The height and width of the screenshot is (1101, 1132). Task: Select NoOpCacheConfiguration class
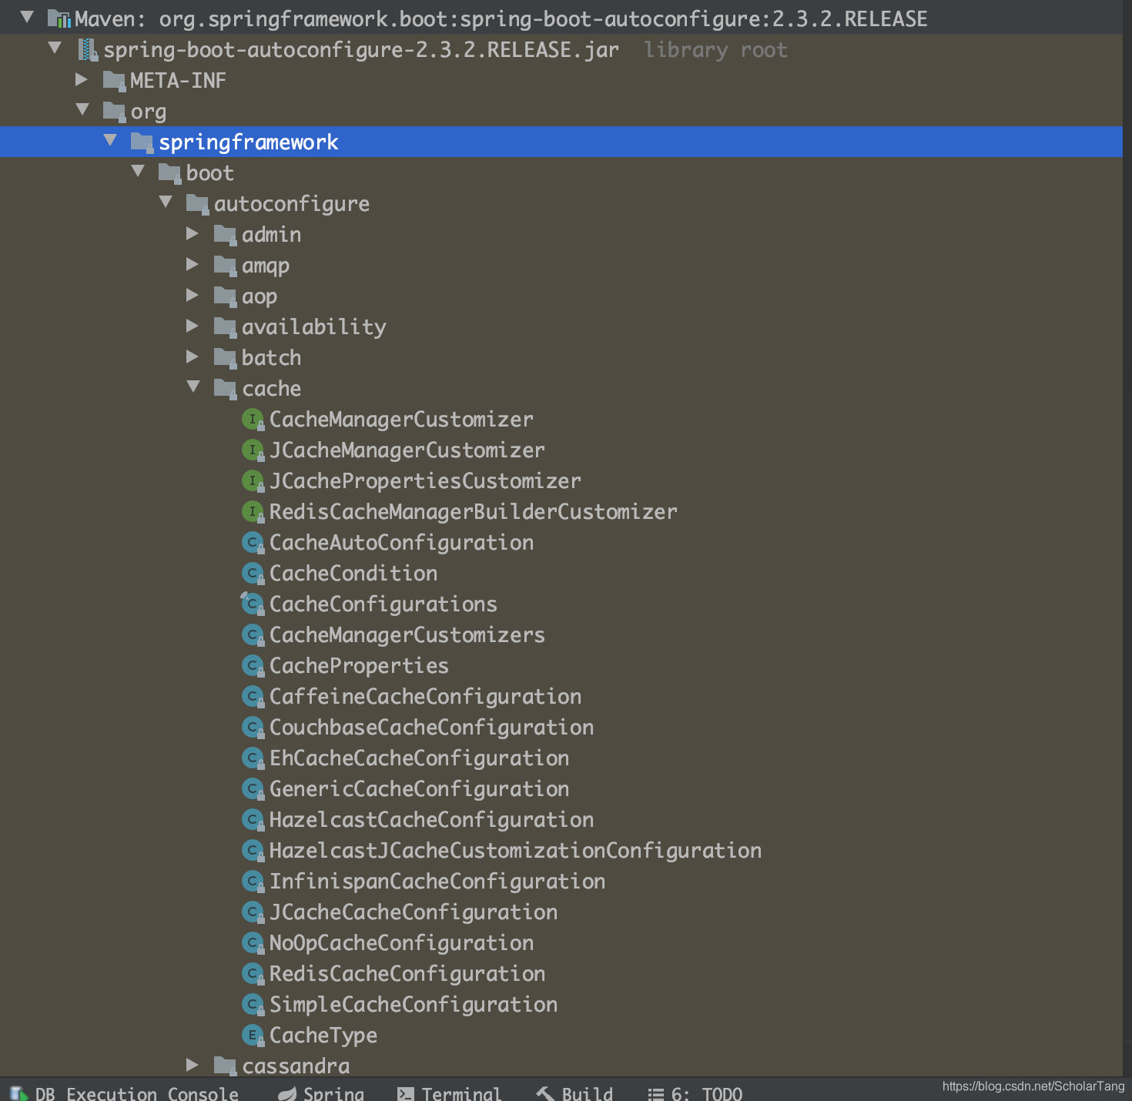(x=402, y=943)
